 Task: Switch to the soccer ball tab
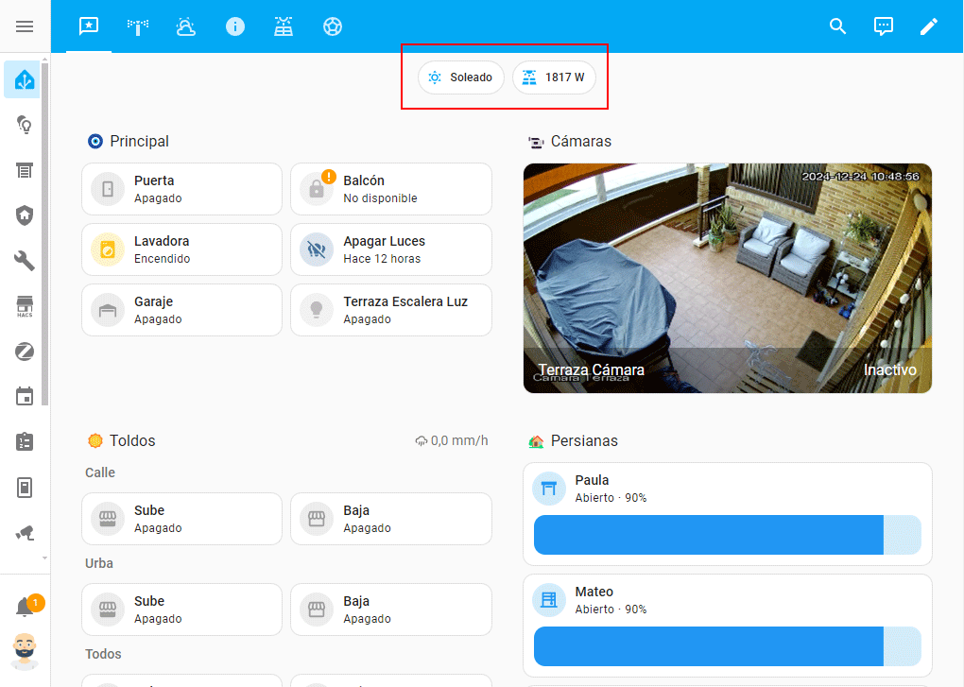[332, 26]
